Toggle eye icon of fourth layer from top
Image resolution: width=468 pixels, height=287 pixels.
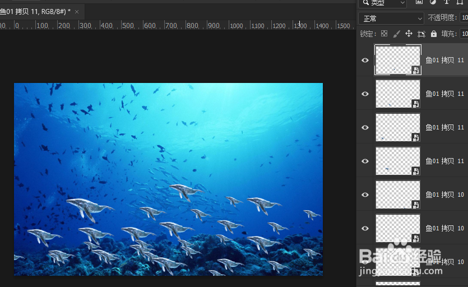[x=365, y=161]
